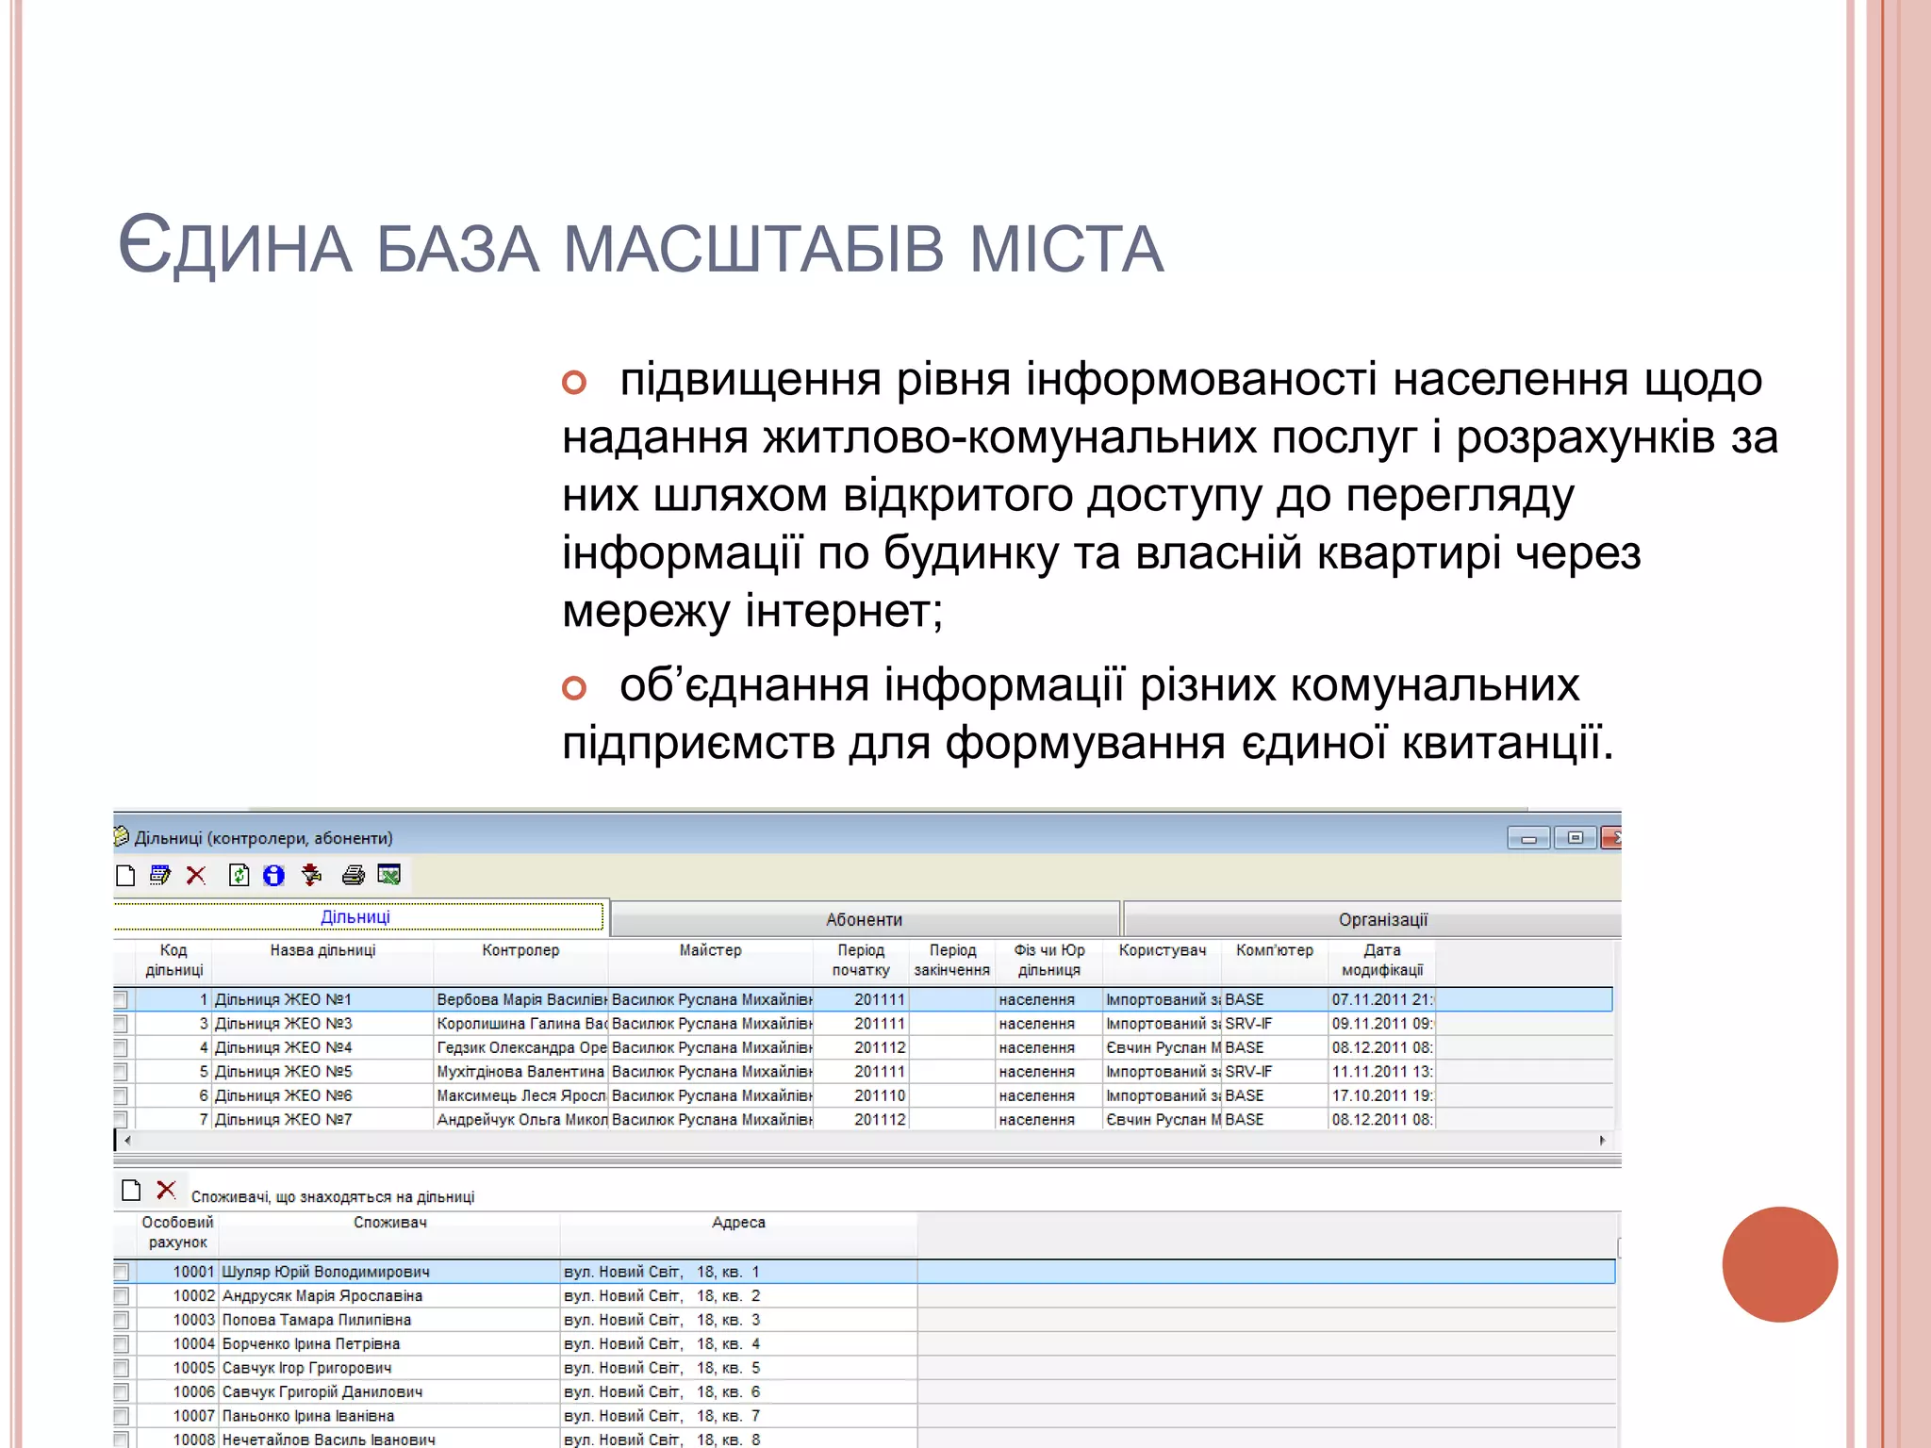
Task: Check the box for Дільниця ЖЕО №6
Action: click(x=121, y=1095)
